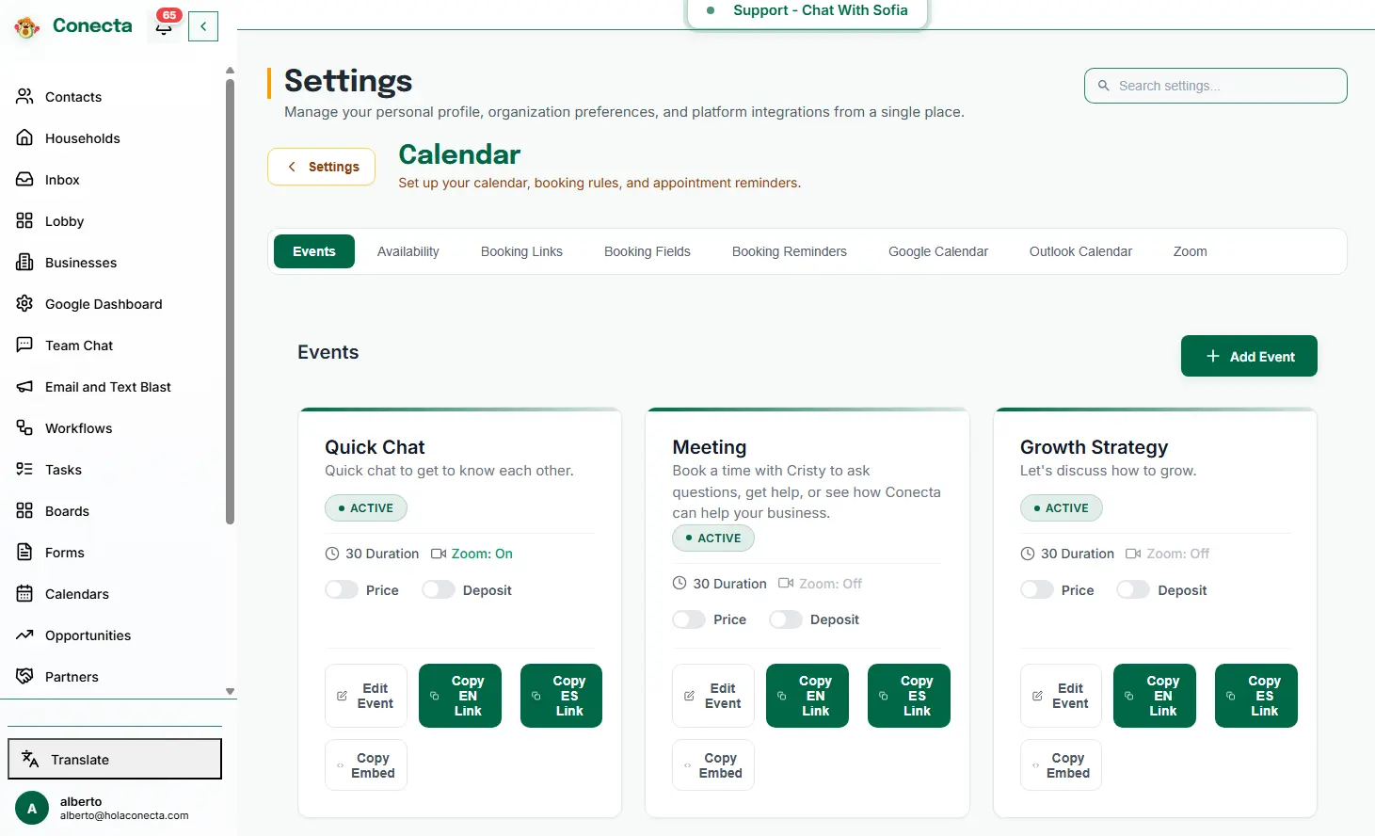Collapse the left sidebar with the chevron
This screenshot has width=1375, height=836.
click(203, 26)
